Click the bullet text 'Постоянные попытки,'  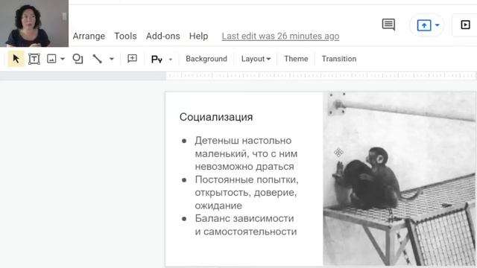coord(247,179)
